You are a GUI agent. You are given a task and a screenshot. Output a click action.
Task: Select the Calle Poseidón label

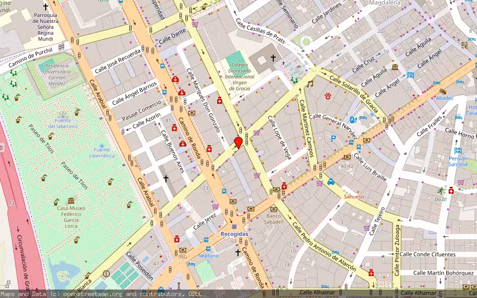(139, 265)
